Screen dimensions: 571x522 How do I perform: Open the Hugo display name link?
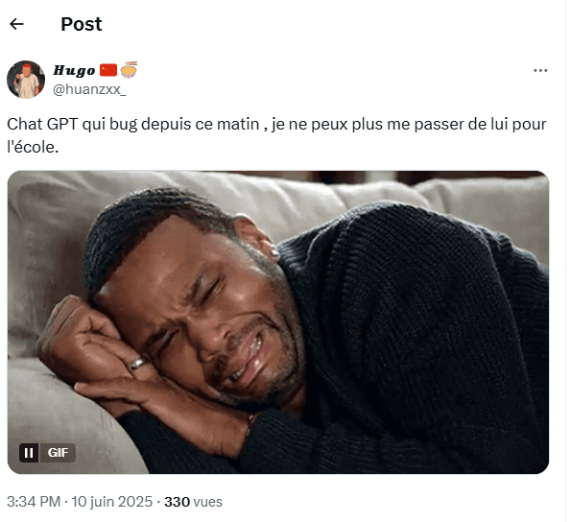(74, 70)
